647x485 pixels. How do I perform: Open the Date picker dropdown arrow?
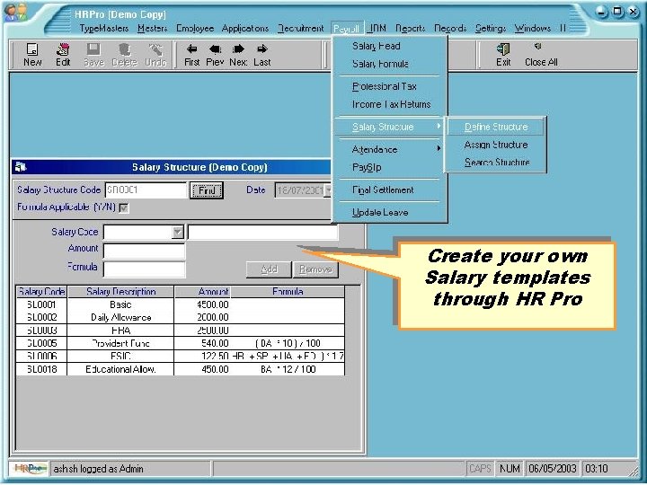coord(329,190)
